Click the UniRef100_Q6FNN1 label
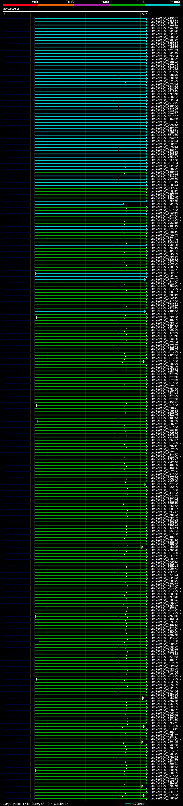 point(164,572)
